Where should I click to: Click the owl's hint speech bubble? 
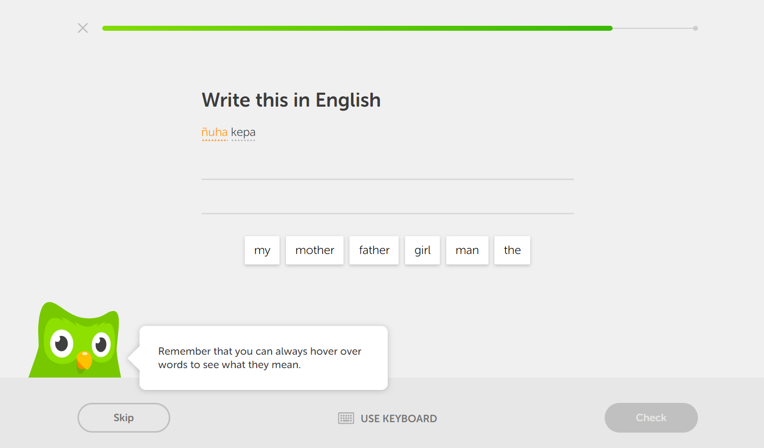(264, 358)
